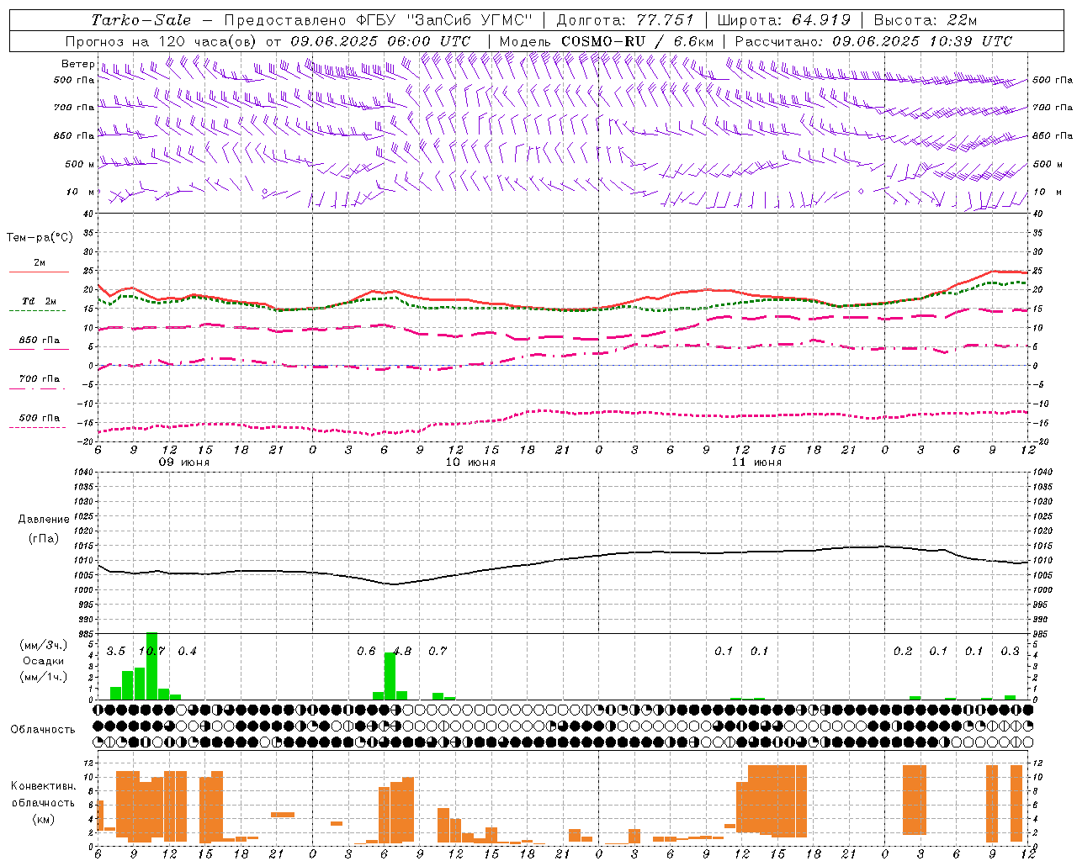Click the '0.3' precipitation value
The height and width of the screenshot is (861, 1077).
[1010, 652]
